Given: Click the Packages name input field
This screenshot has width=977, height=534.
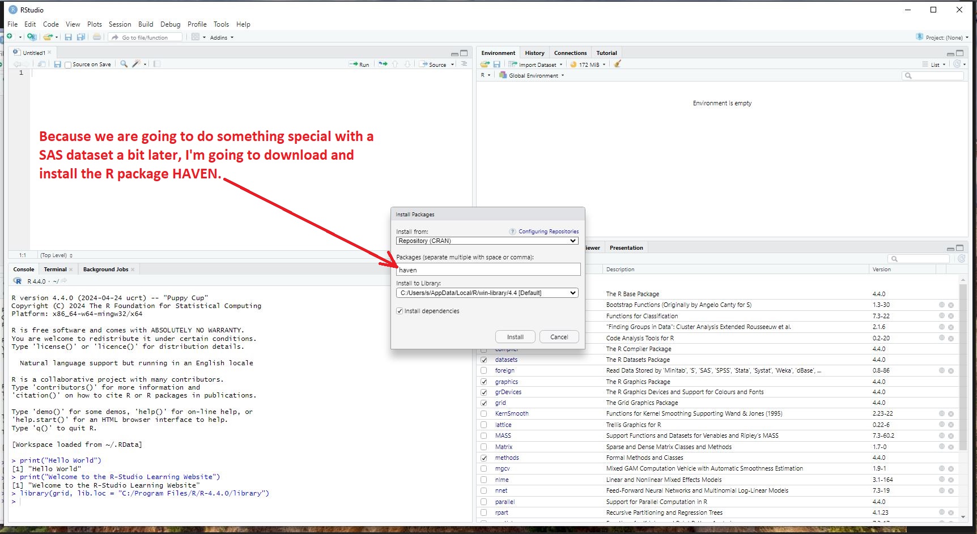Looking at the screenshot, I should coord(488,270).
